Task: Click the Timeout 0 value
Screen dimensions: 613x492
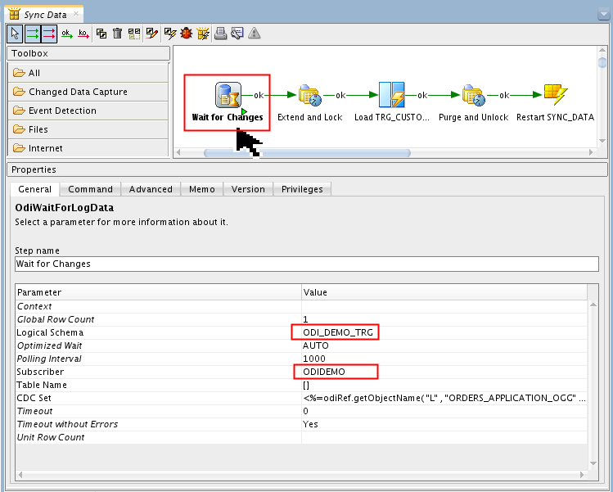Action: (x=306, y=411)
